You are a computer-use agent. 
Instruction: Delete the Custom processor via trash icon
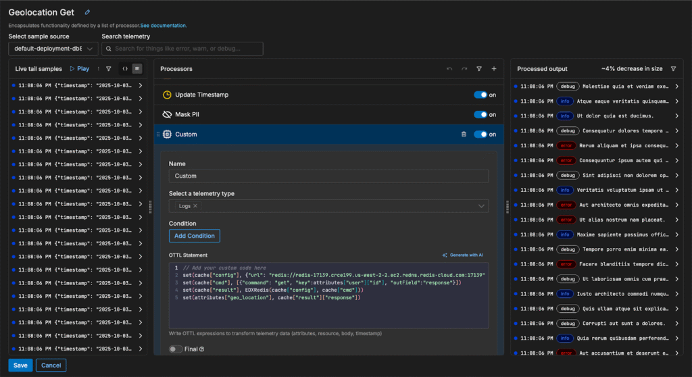[464, 134]
